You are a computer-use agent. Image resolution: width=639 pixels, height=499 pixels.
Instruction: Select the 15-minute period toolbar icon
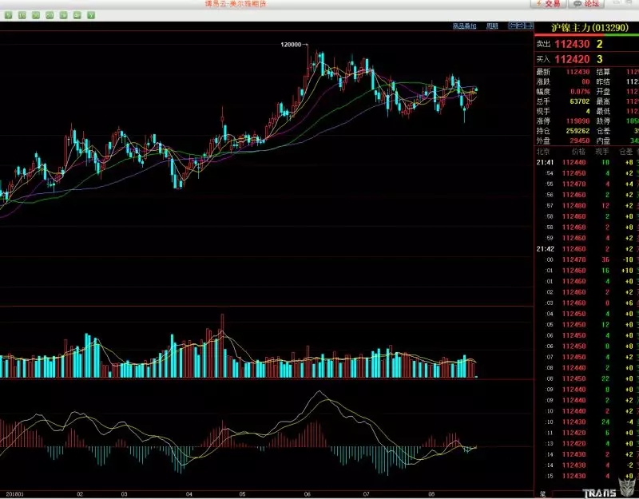[22, 15]
